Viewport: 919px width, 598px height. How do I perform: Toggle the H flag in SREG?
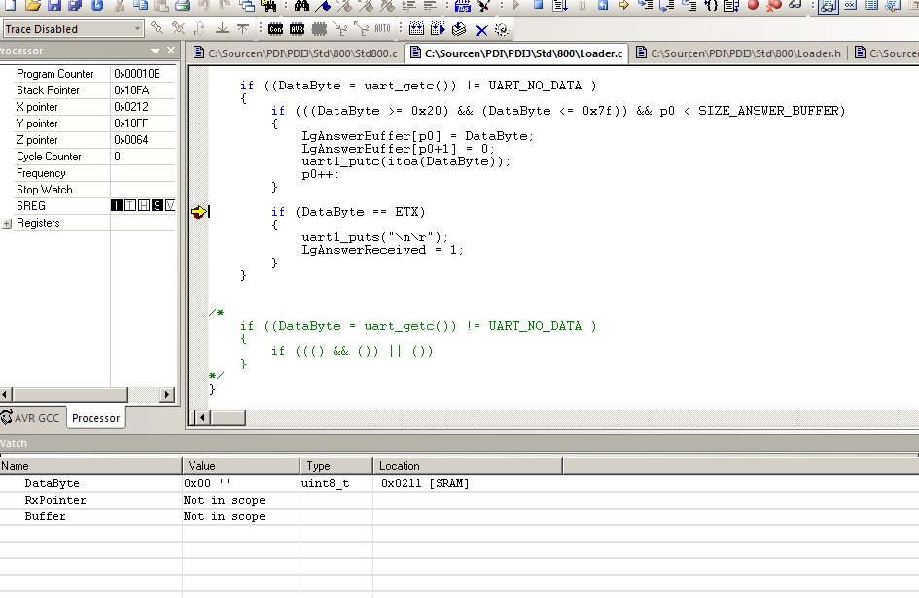144,205
